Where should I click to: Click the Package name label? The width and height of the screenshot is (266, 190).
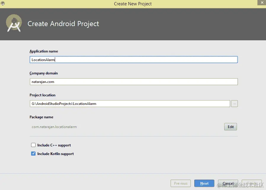(41, 117)
